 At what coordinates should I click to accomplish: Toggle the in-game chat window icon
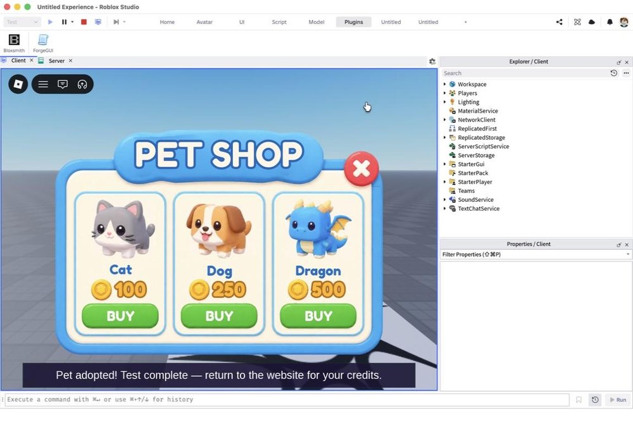(x=63, y=84)
